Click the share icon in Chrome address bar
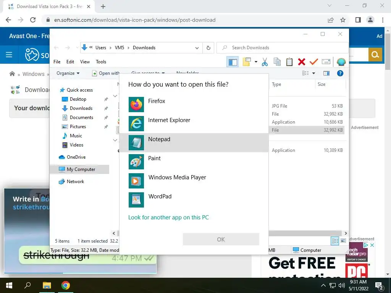Image resolution: width=391 pixels, height=293 pixels. pyautogui.click(x=331, y=20)
